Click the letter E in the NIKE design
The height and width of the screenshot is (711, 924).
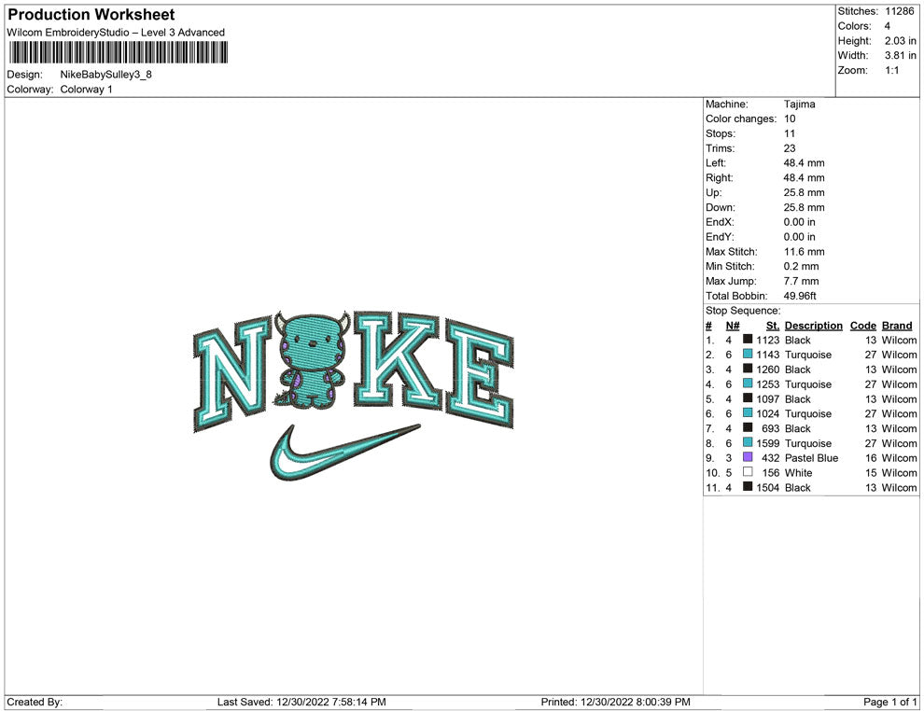tap(479, 375)
